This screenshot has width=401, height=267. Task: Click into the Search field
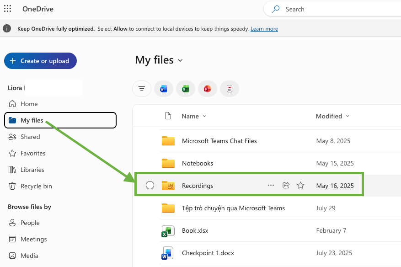332,9
